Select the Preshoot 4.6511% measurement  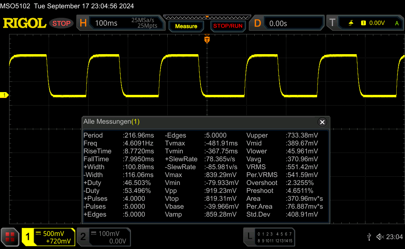(280, 191)
